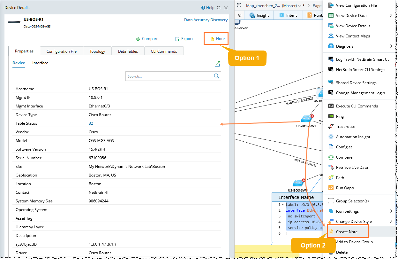Click into the properties Search field
Viewport: 398px width, 259px height.
[169, 76]
